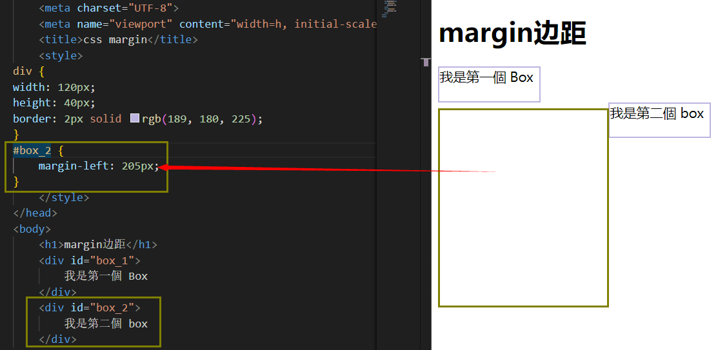718x350 pixels.
Task: Click the opening <style> tag in code
Action: (61, 55)
